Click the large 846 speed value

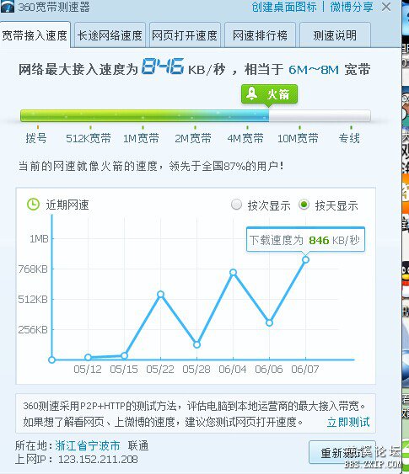[x=163, y=67]
